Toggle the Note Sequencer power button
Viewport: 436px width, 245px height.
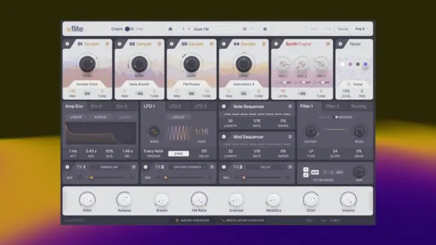tap(224, 107)
